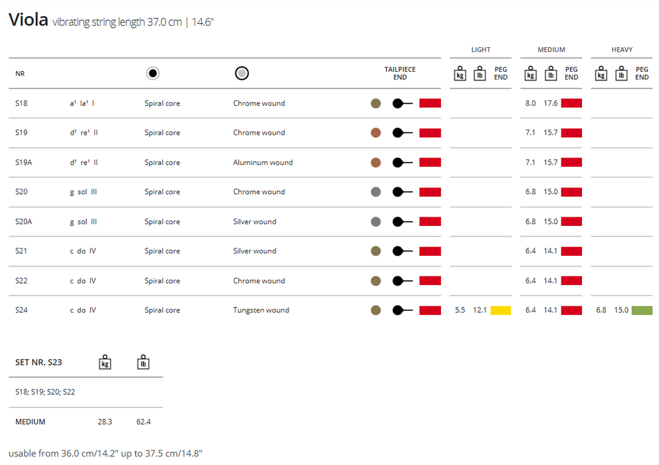Click red tailpiece end swatch in S22 row

point(430,281)
